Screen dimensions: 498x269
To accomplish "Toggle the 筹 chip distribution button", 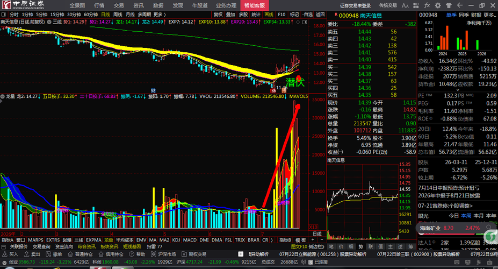I will click(x=410, y=246).
